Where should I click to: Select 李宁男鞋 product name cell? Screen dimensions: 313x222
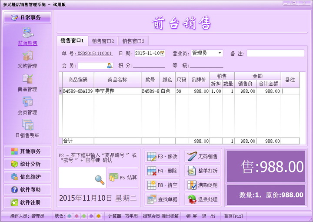[117, 91]
